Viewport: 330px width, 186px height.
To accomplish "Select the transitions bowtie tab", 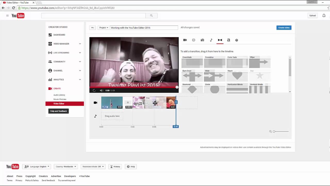I will [220, 40].
